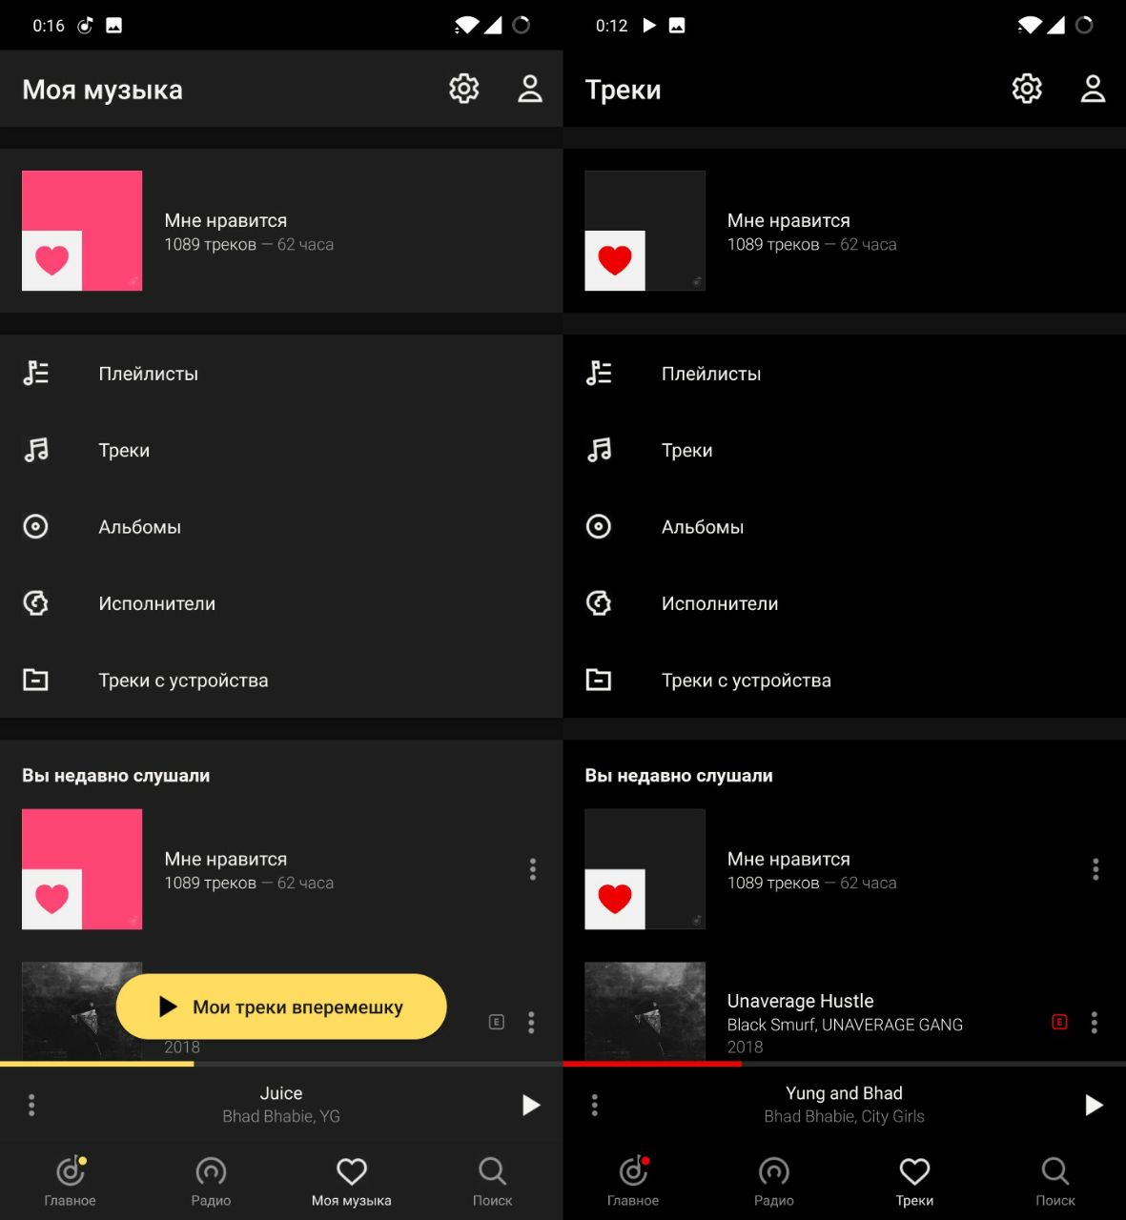This screenshot has height=1220, width=1126.
Task: Open options for 2018 album row, left screen
Action: click(531, 1022)
